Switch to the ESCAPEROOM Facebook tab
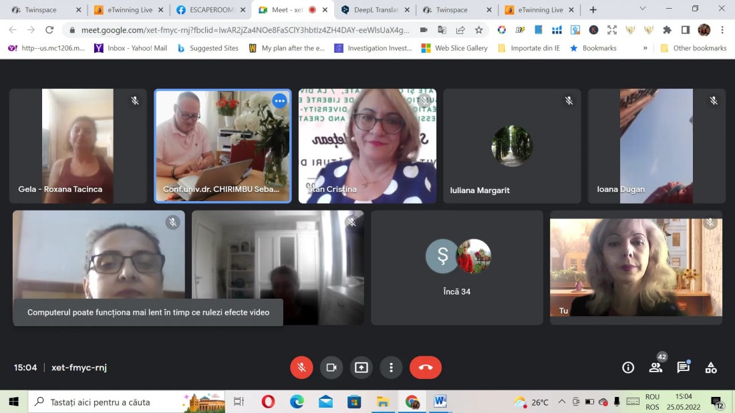This screenshot has height=413, width=735. click(x=211, y=10)
